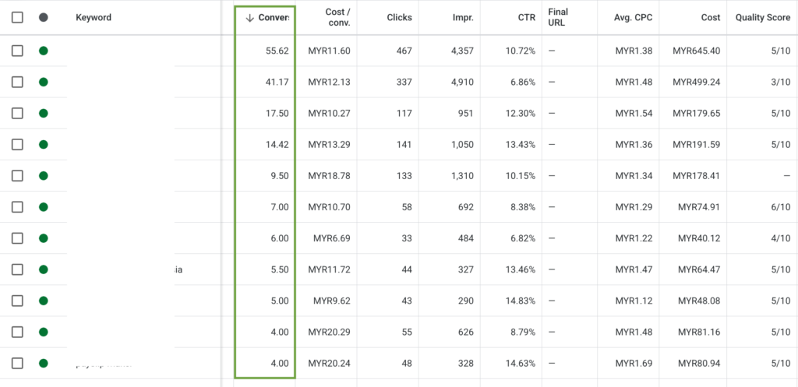Viewport: 798px width, 387px height.
Task: Click green status dot for the 55.62 conversions row
Action: pyautogui.click(x=43, y=51)
